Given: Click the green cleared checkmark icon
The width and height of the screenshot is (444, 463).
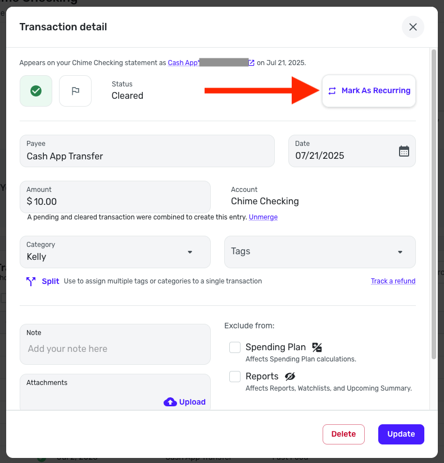Looking at the screenshot, I should pos(36,91).
